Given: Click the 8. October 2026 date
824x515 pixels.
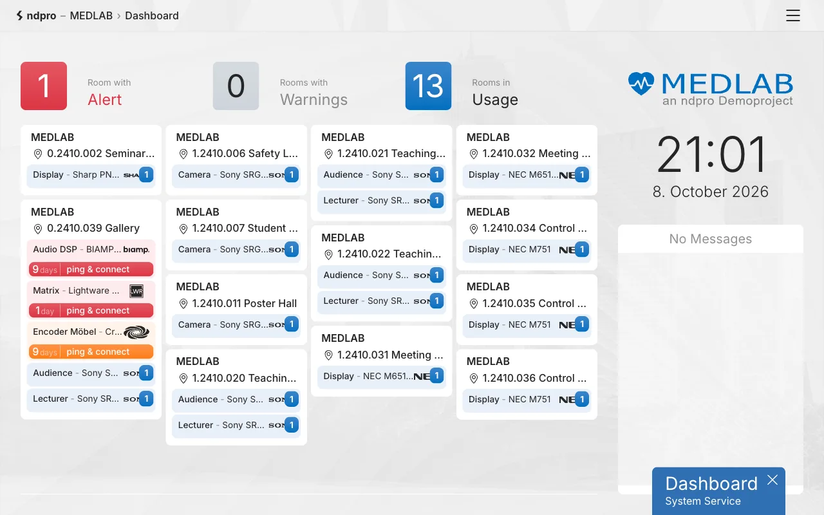Looking at the screenshot, I should coord(711,192).
